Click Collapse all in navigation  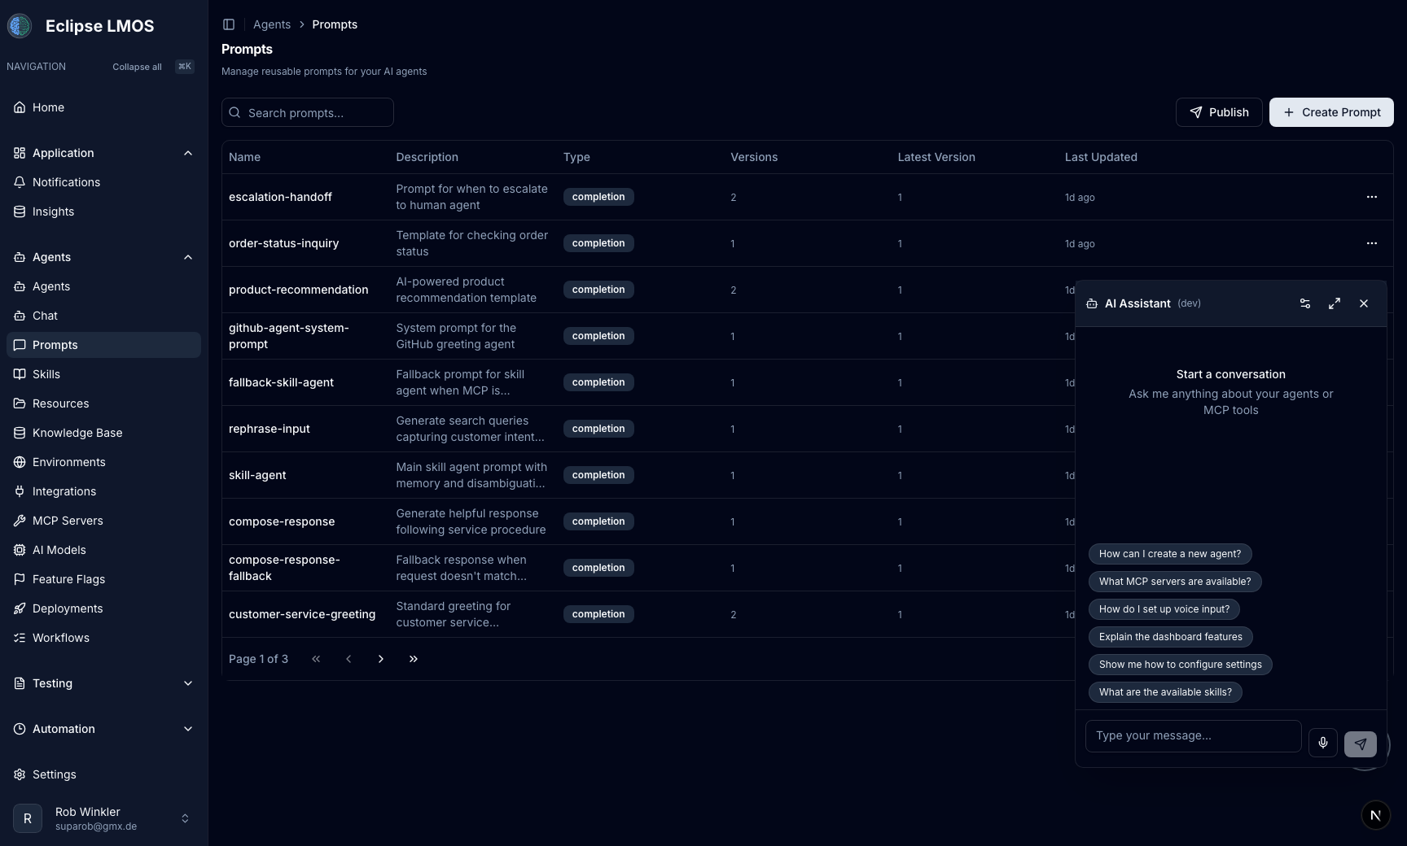click(137, 67)
